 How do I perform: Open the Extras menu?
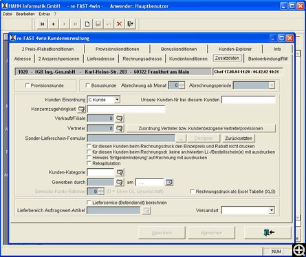(x=44, y=14)
